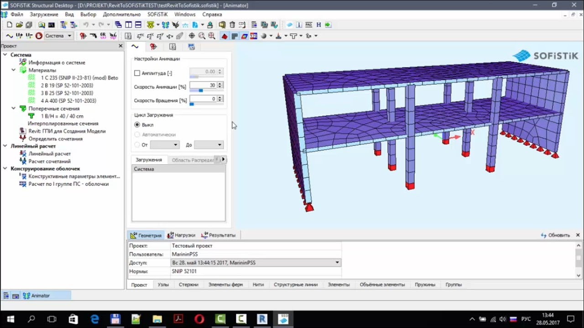Click the trash can Delete toolbar icon

pos(232,25)
